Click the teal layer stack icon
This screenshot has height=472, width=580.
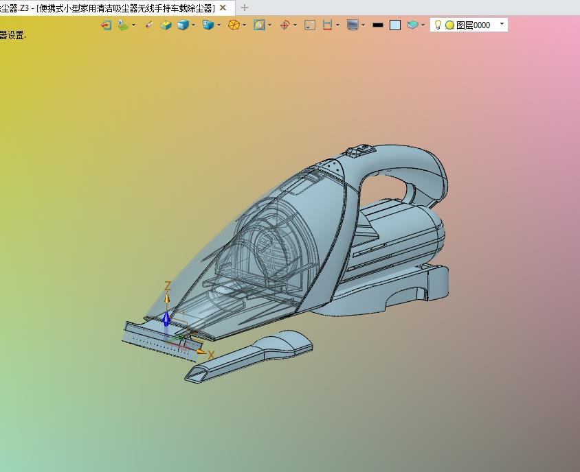click(412, 25)
